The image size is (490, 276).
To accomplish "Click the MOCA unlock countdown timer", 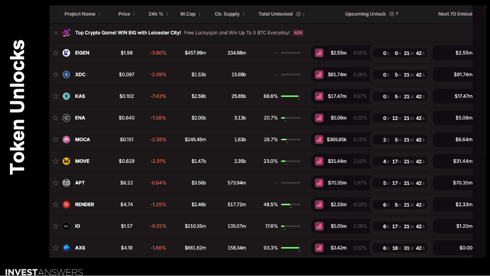I will coord(400,139).
